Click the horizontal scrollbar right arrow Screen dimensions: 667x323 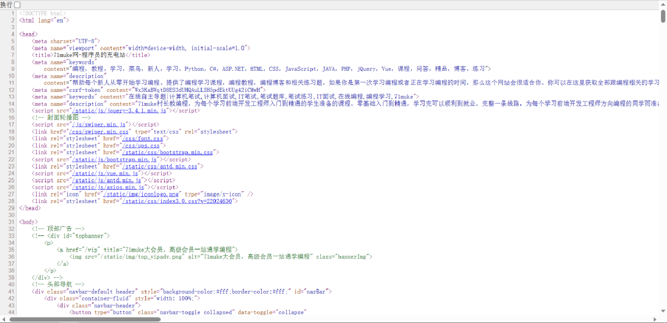[655, 319]
